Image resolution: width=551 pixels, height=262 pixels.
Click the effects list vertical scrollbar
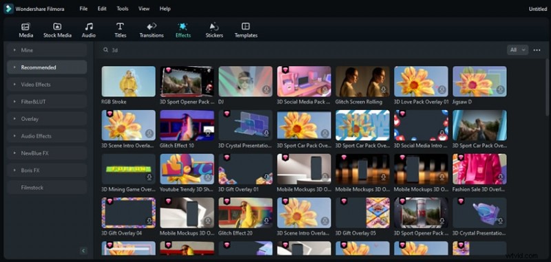point(547,88)
